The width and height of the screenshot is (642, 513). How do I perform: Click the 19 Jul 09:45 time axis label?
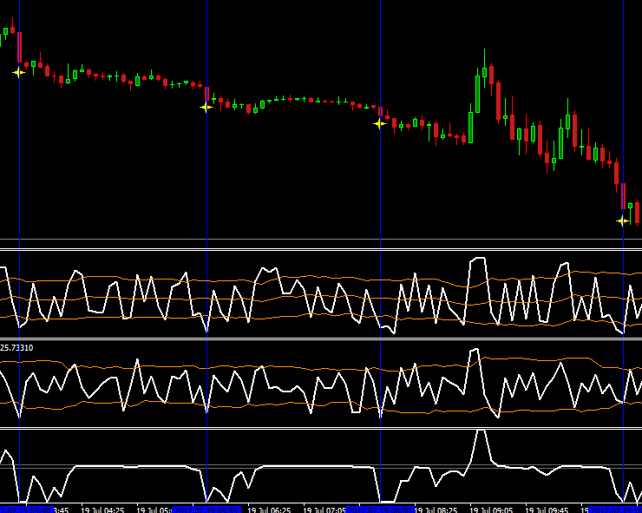[x=547, y=510]
